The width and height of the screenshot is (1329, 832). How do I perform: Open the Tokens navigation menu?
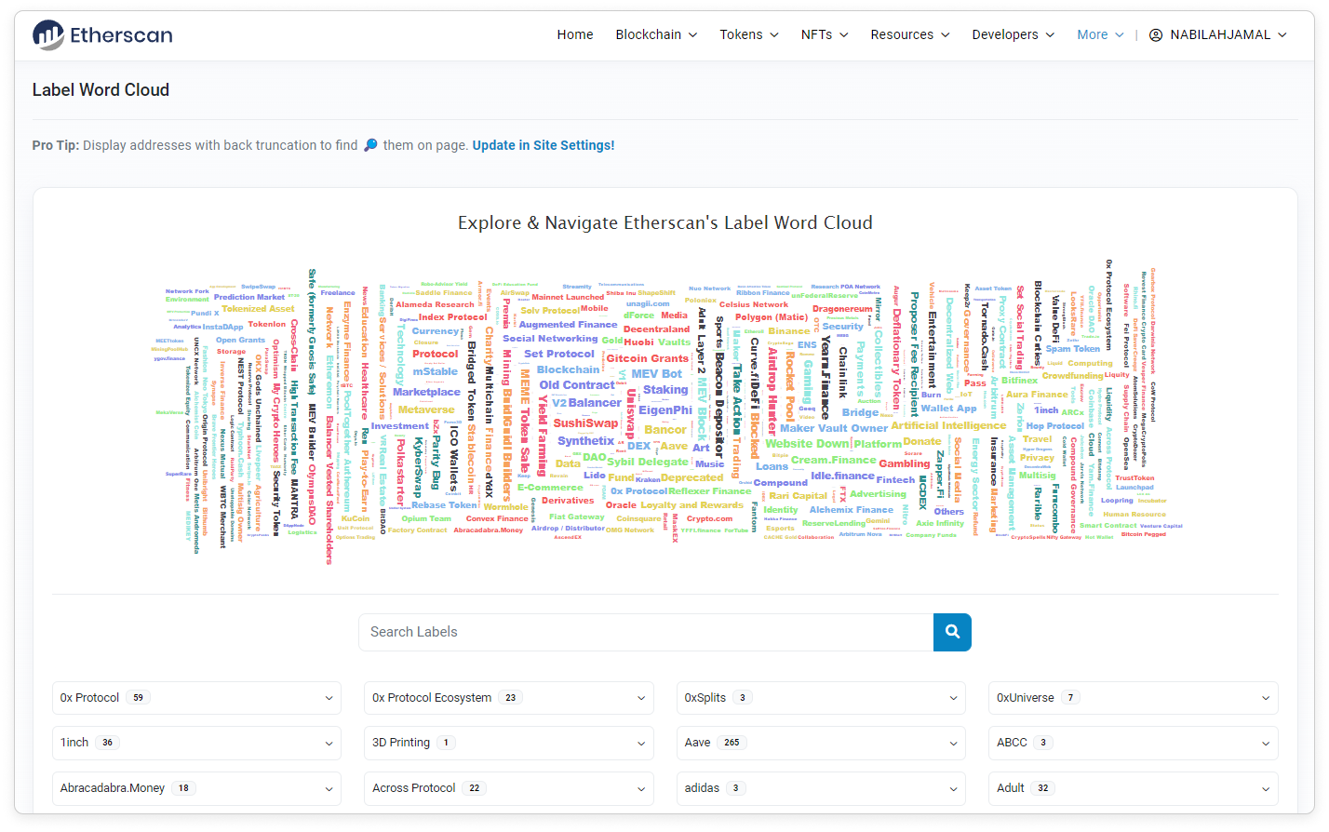(748, 34)
